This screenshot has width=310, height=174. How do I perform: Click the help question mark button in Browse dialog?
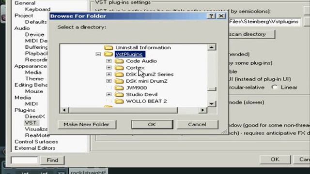[x=211, y=16]
